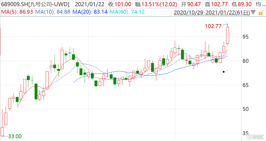This screenshot has height=141, width=266.
Task: Click the 33.00 low price annotation on chart
Action: pyautogui.click(x=15, y=136)
